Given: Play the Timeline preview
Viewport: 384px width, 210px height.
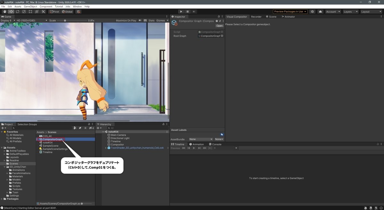Looking at the screenshot, I should [194, 148].
